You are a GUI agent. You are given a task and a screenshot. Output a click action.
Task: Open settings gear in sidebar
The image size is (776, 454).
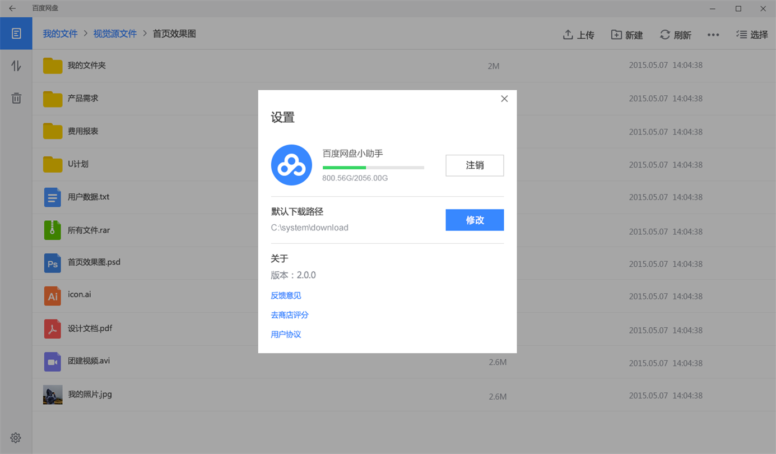click(16, 438)
